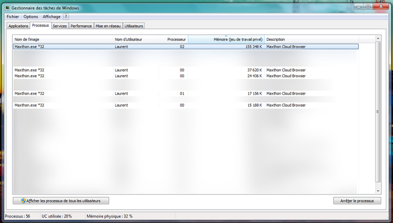Go to Mise en réseau tab
This screenshot has width=393, height=223.
(x=108, y=26)
